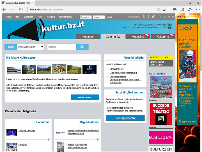The image size is (202, 152).
Task: Click the Login button
Action: pos(109,17)
